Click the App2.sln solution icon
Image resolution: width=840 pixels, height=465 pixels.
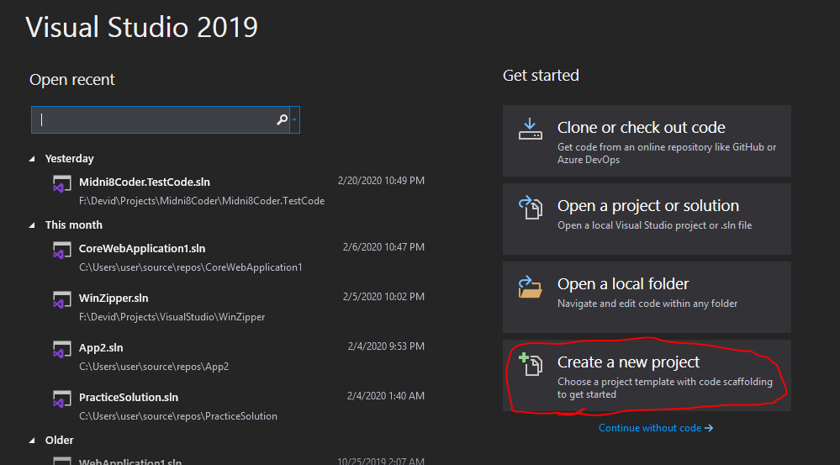pos(61,349)
